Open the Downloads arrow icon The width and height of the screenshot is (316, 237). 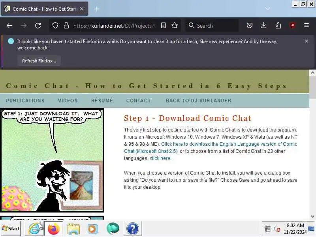tap(263, 25)
